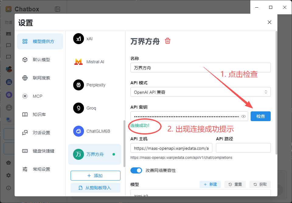
Task: Click 从剪贴板导入 button
Action: tap(95, 188)
